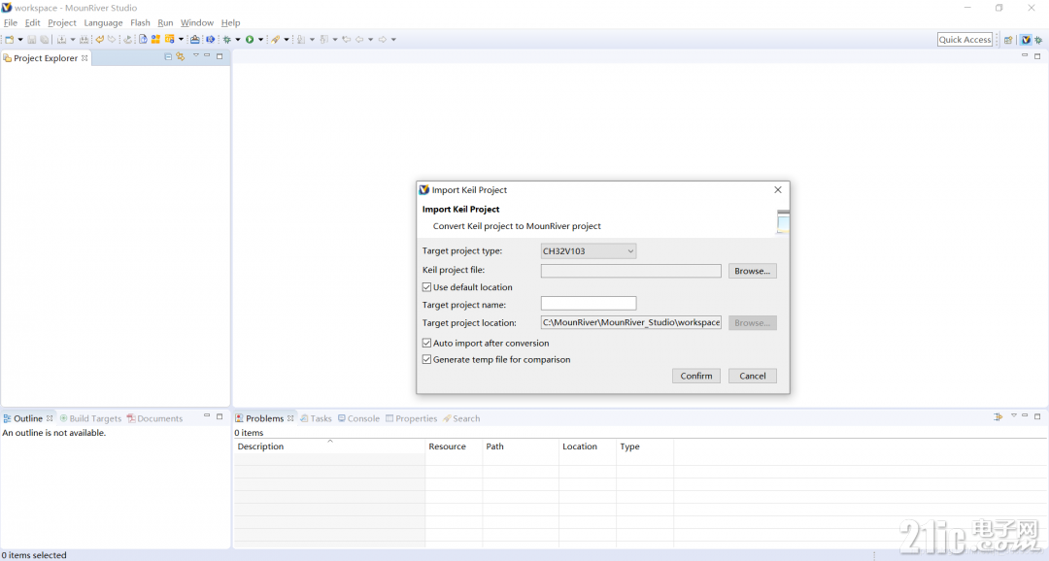The image size is (1049, 561).
Task: Switch to the Properties tab
Action: click(x=411, y=418)
